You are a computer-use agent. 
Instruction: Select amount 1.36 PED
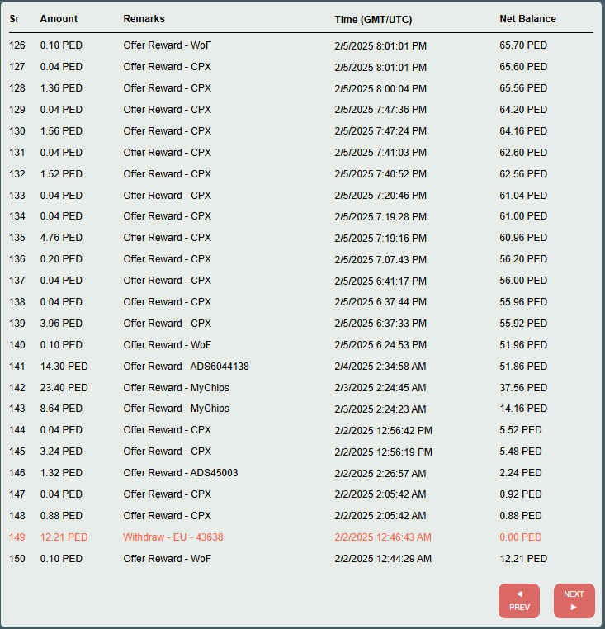pyautogui.click(x=61, y=88)
